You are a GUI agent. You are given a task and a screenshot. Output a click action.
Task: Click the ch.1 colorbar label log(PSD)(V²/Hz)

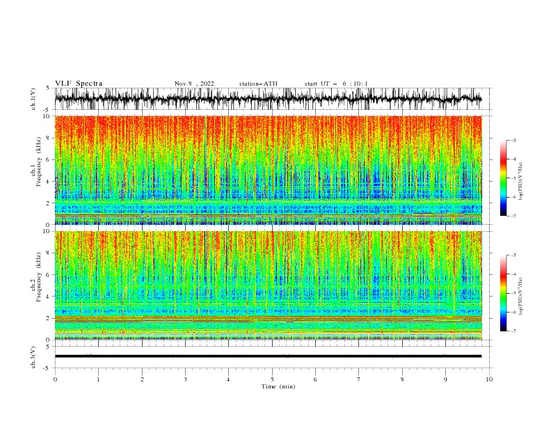(x=521, y=182)
